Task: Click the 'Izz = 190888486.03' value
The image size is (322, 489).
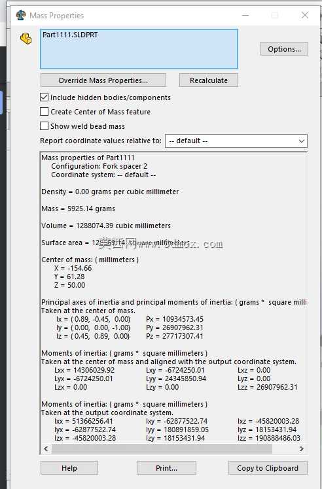Action: click(269, 438)
